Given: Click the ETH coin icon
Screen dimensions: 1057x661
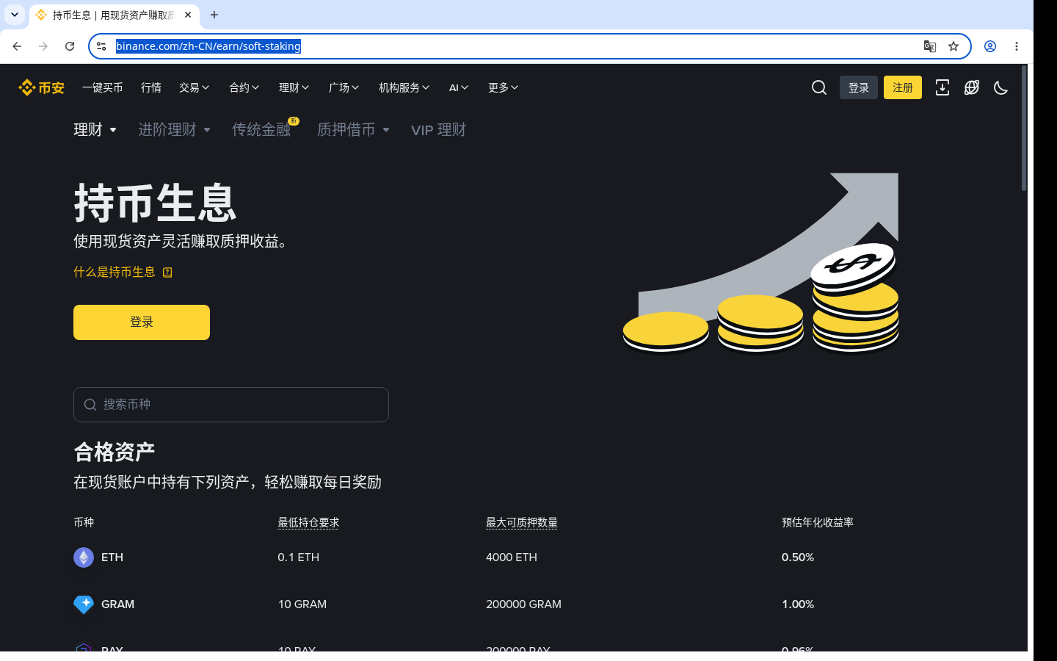Looking at the screenshot, I should tap(84, 557).
